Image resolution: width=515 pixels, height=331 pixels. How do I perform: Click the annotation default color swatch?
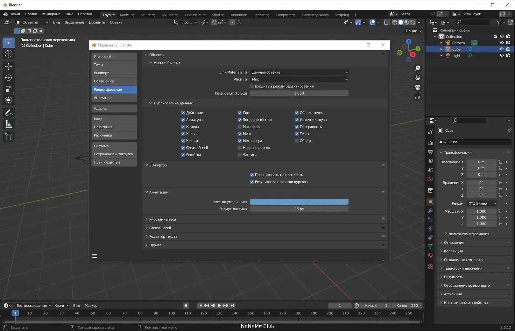(x=299, y=202)
